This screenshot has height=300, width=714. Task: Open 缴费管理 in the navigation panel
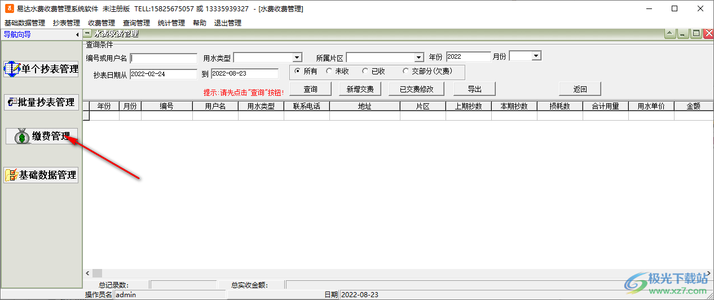41,136
